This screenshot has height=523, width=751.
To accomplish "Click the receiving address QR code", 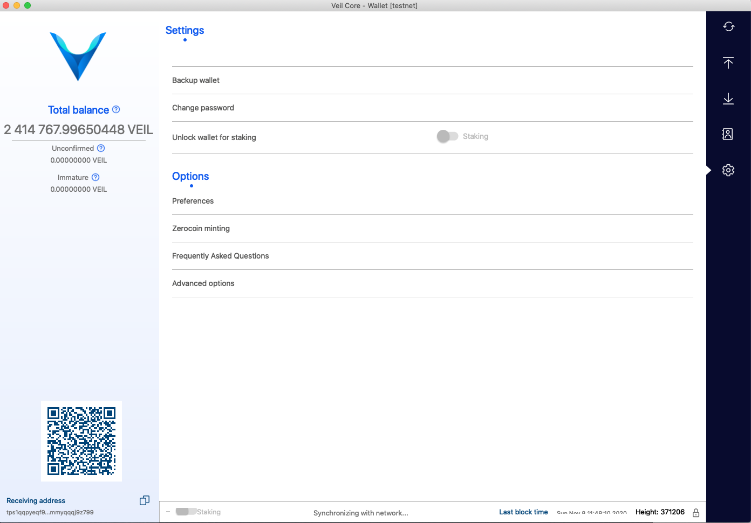I will pos(81,441).
